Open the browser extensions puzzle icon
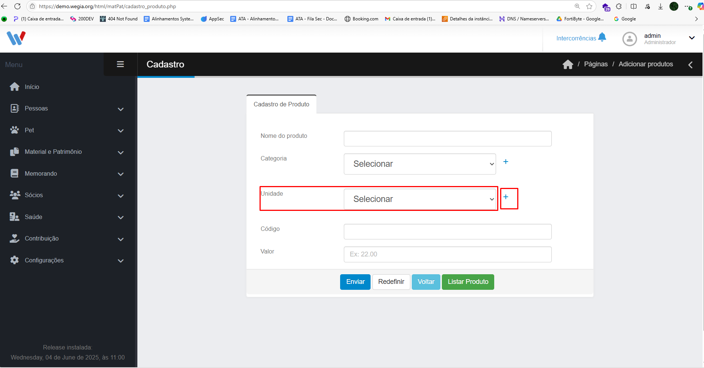Image resolution: width=704 pixels, height=368 pixels. [x=619, y=6]
